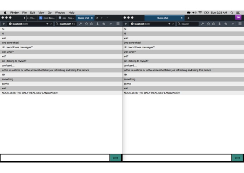Open downloads arrow in right window

pos(219,24)
